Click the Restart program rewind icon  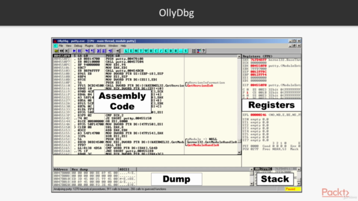coord(62,51)
